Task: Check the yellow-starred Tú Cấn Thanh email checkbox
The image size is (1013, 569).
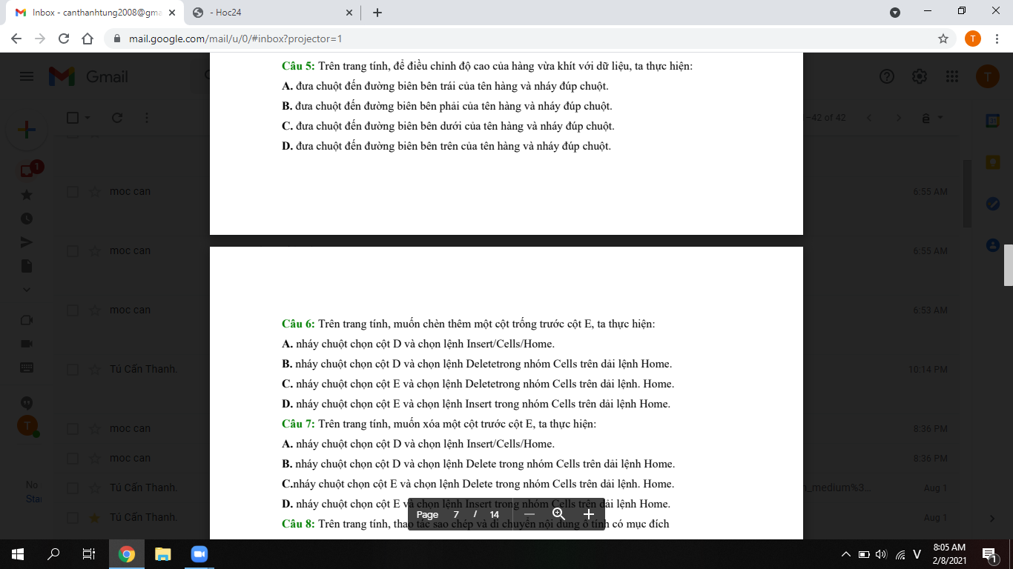Action: (73, 518)
